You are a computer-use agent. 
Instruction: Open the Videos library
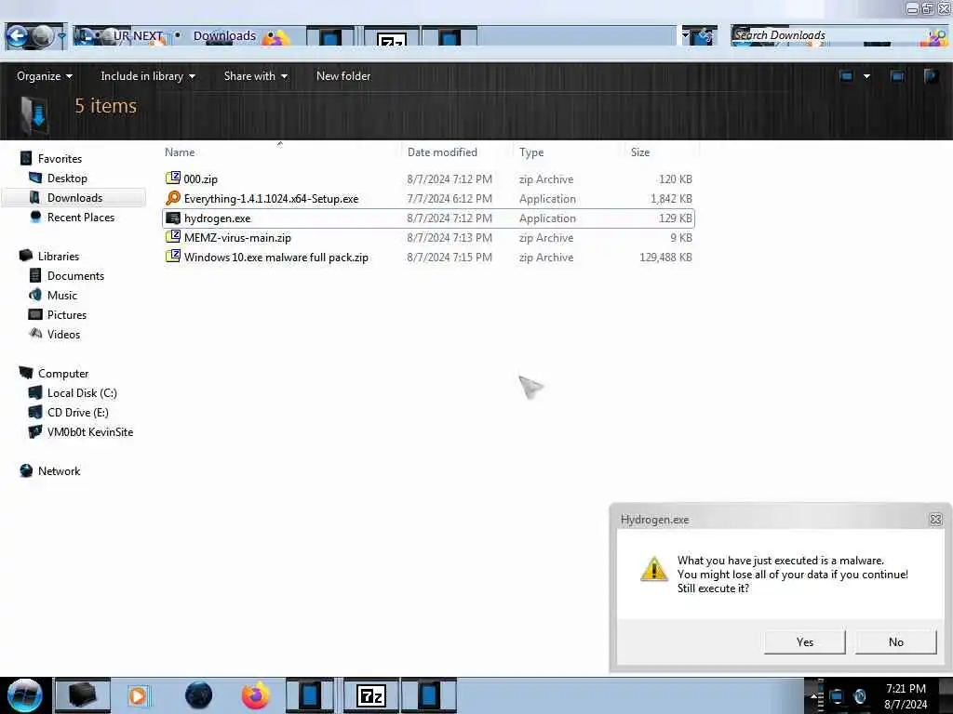click(63, 334)
